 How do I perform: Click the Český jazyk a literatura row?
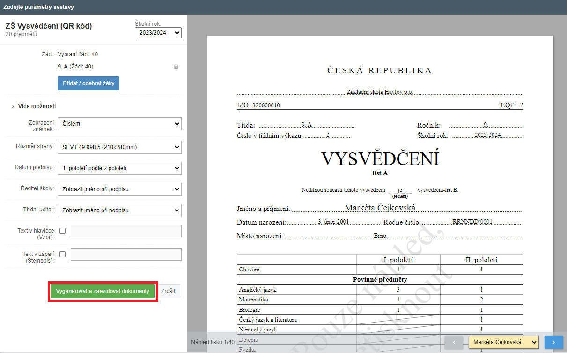pos(380,320)
